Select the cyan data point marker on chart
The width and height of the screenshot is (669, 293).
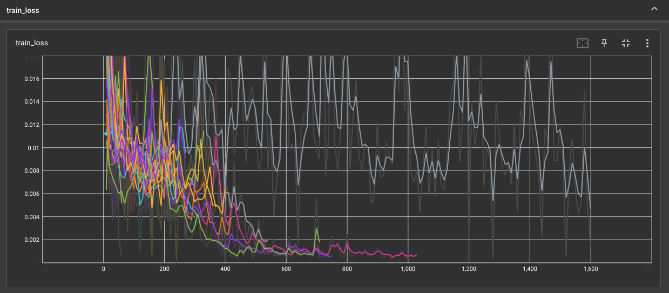(x=106, y=133)
